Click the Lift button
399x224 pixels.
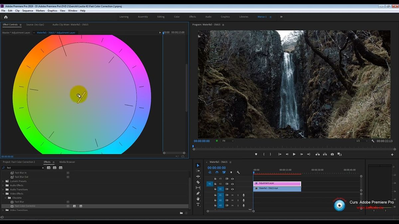click(x=318, y=154)
